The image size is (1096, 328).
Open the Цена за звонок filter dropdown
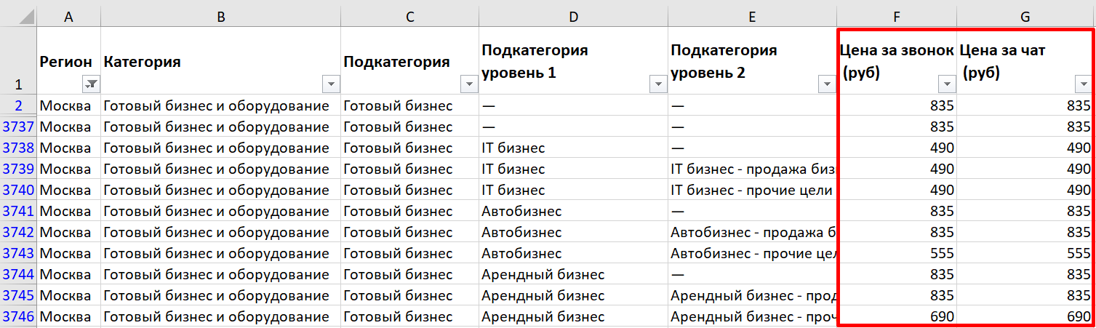947,85
